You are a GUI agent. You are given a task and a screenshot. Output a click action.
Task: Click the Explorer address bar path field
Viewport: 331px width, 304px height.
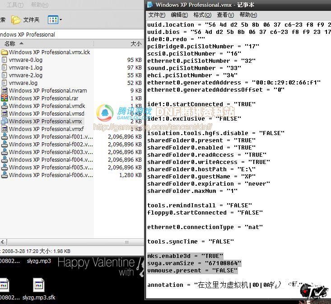[68, 34]
